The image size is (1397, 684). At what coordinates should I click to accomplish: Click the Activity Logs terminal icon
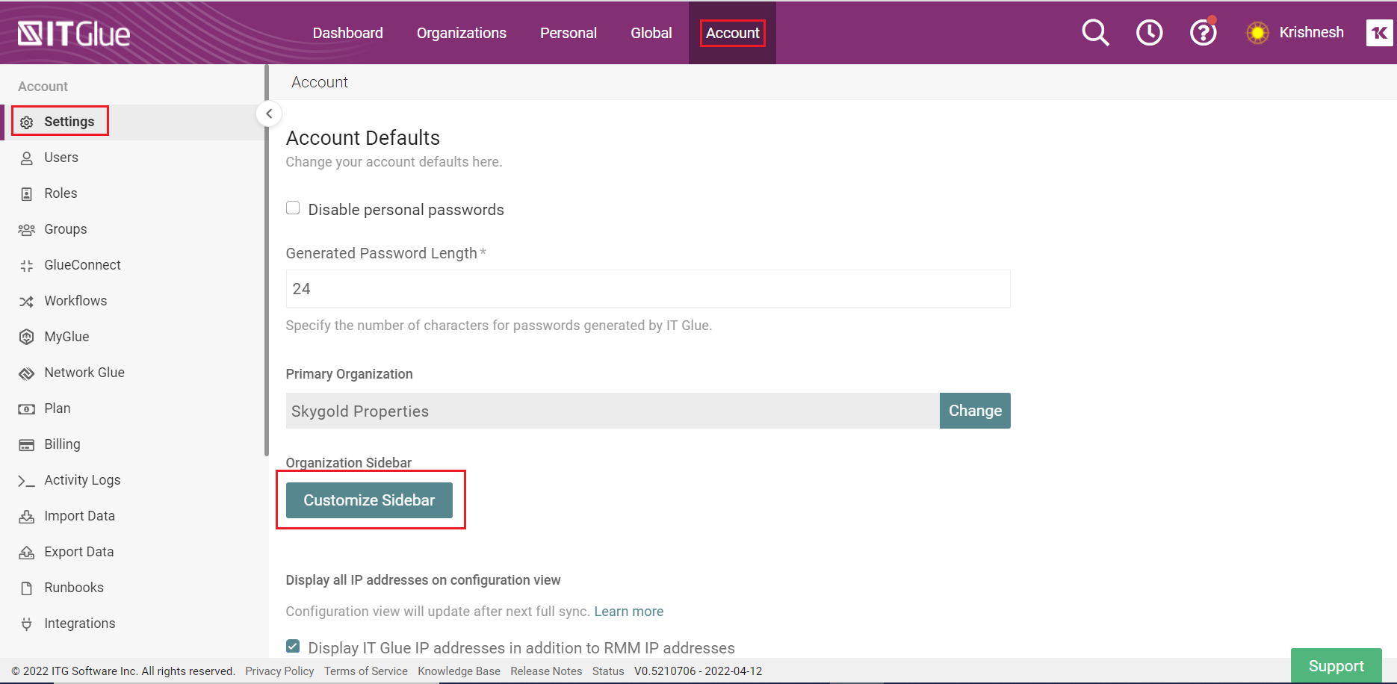tap(27, 482)
